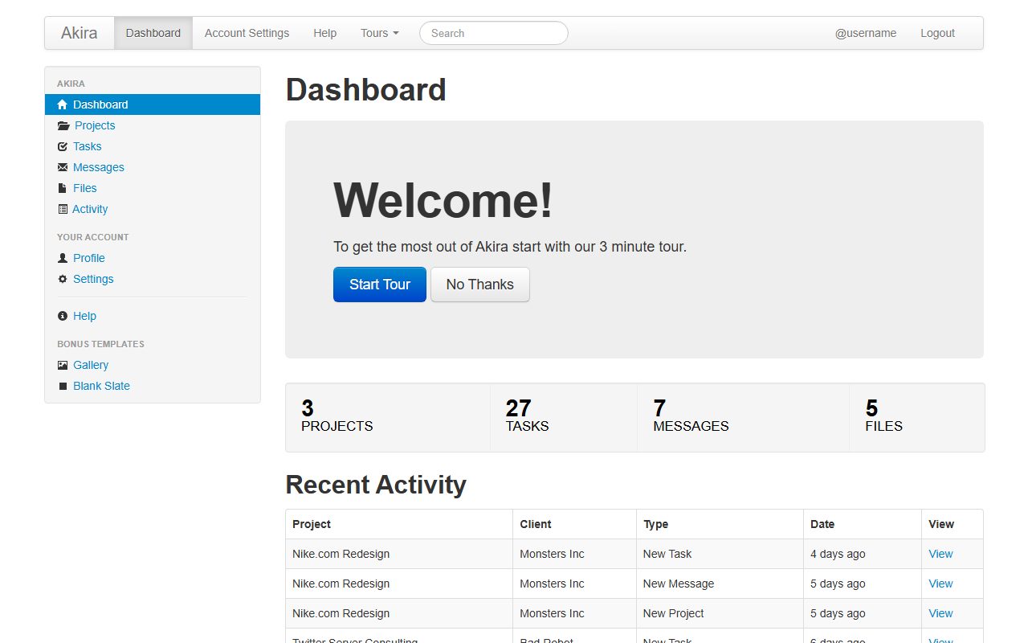View the New Task activity from 4 days ago
This screenshot has height=643, width=1028.
point(940,554)
